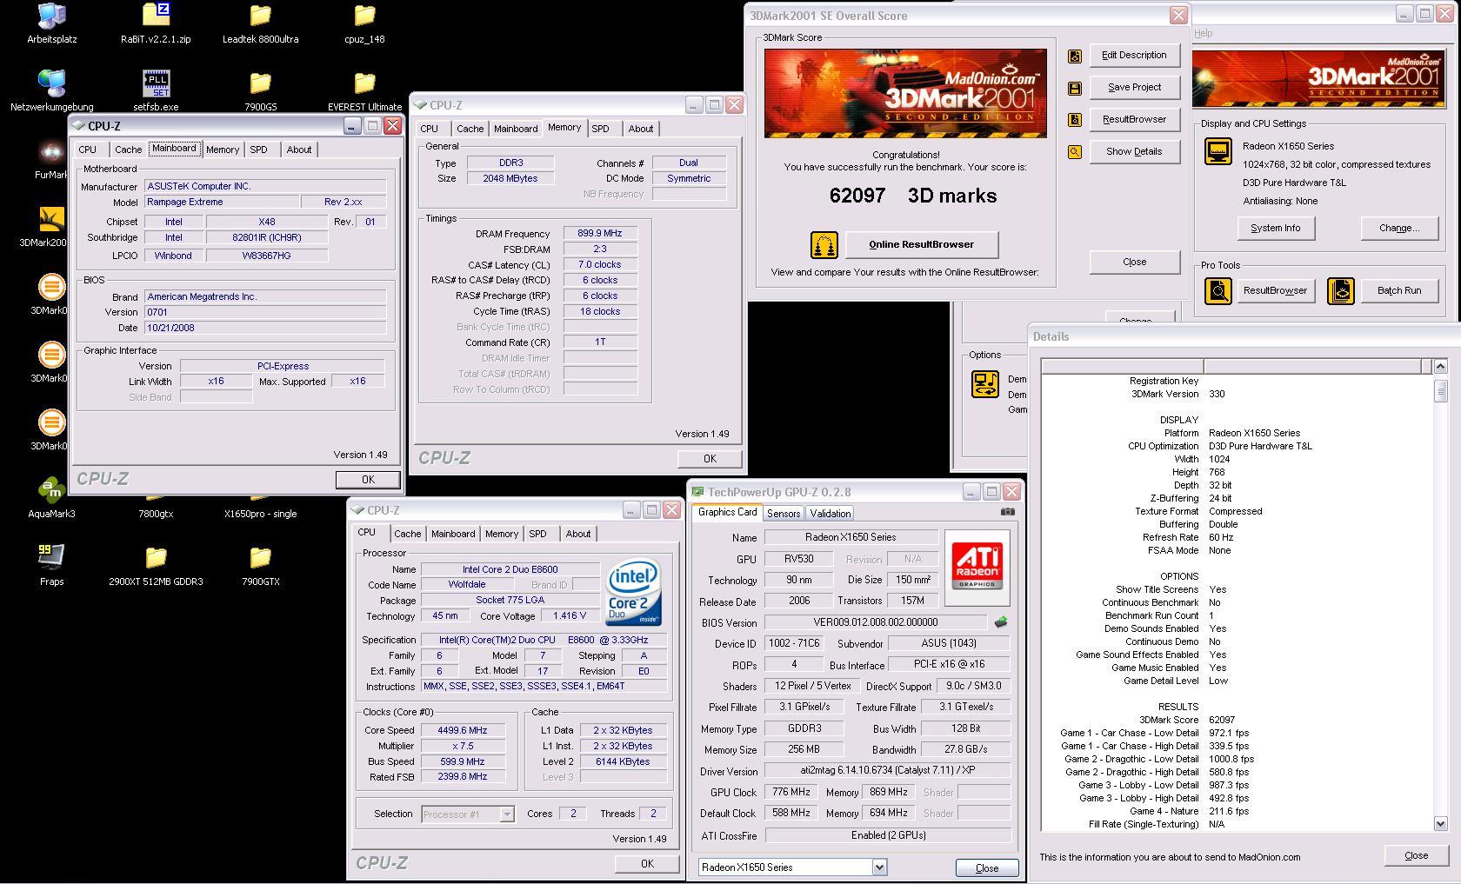Click the Details list scroll down arrow
The image size is (1461, 884).
click(1440, 823)
